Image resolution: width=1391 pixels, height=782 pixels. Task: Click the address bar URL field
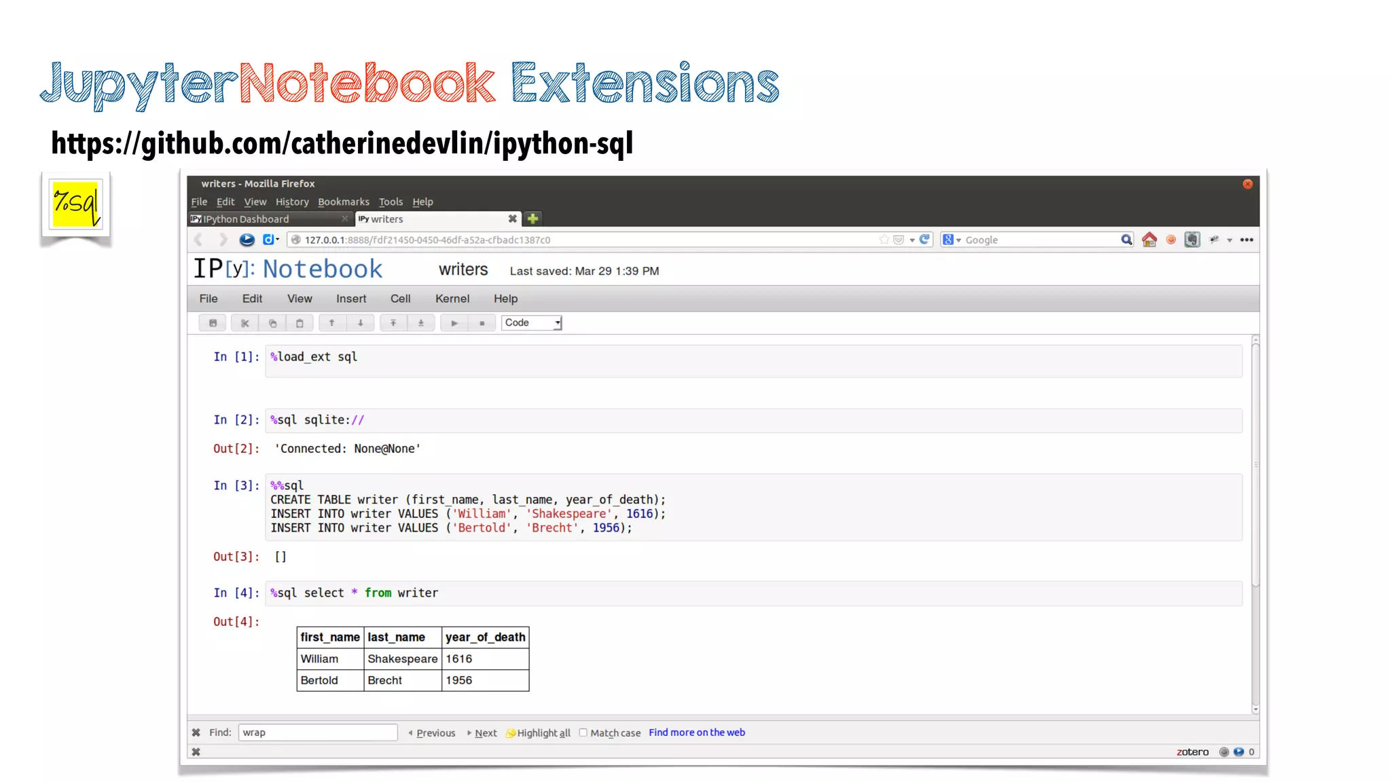pyautogui.click(x=584, y=240)
